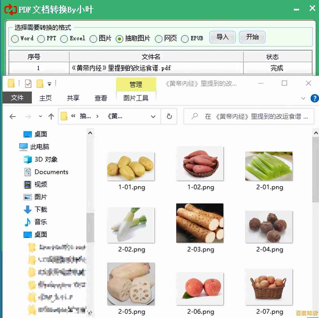Open the 3D 对象 folder in sidebar
This screenshot has height=318, width=319.
27,159
